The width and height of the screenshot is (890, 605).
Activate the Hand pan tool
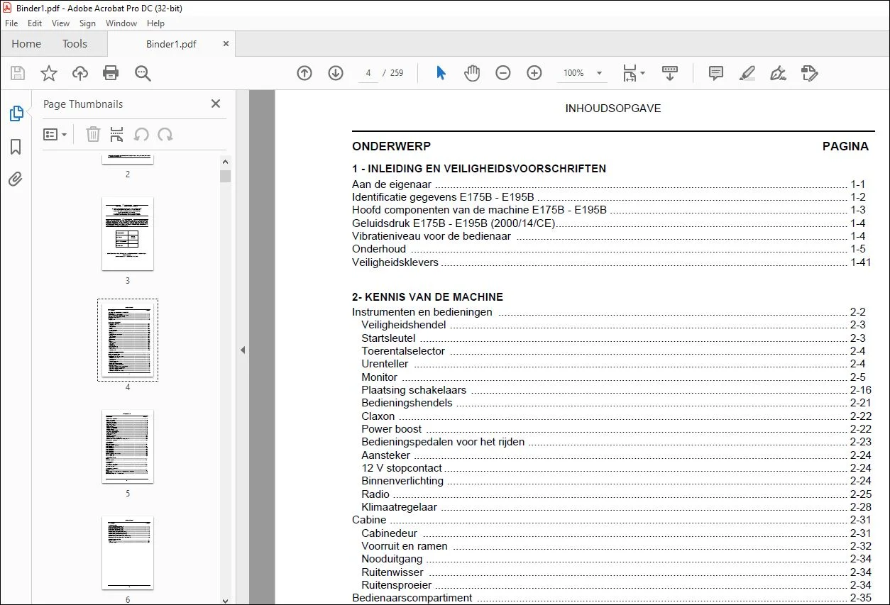(472, 73)
